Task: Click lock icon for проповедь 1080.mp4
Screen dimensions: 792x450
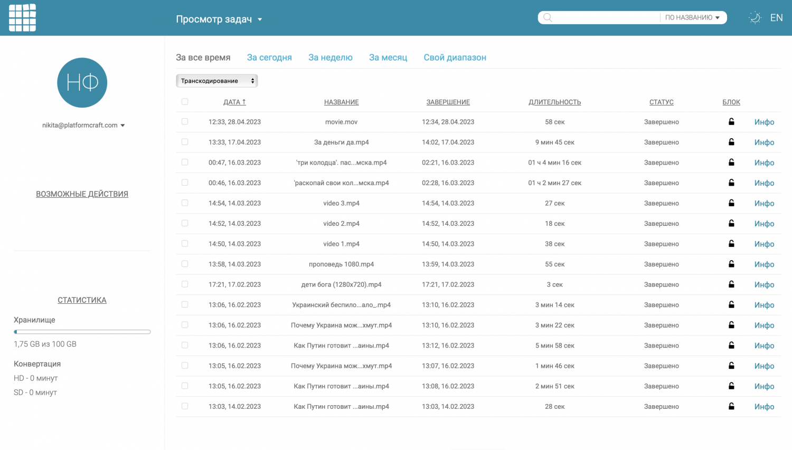Action: [x=731, y=264]
